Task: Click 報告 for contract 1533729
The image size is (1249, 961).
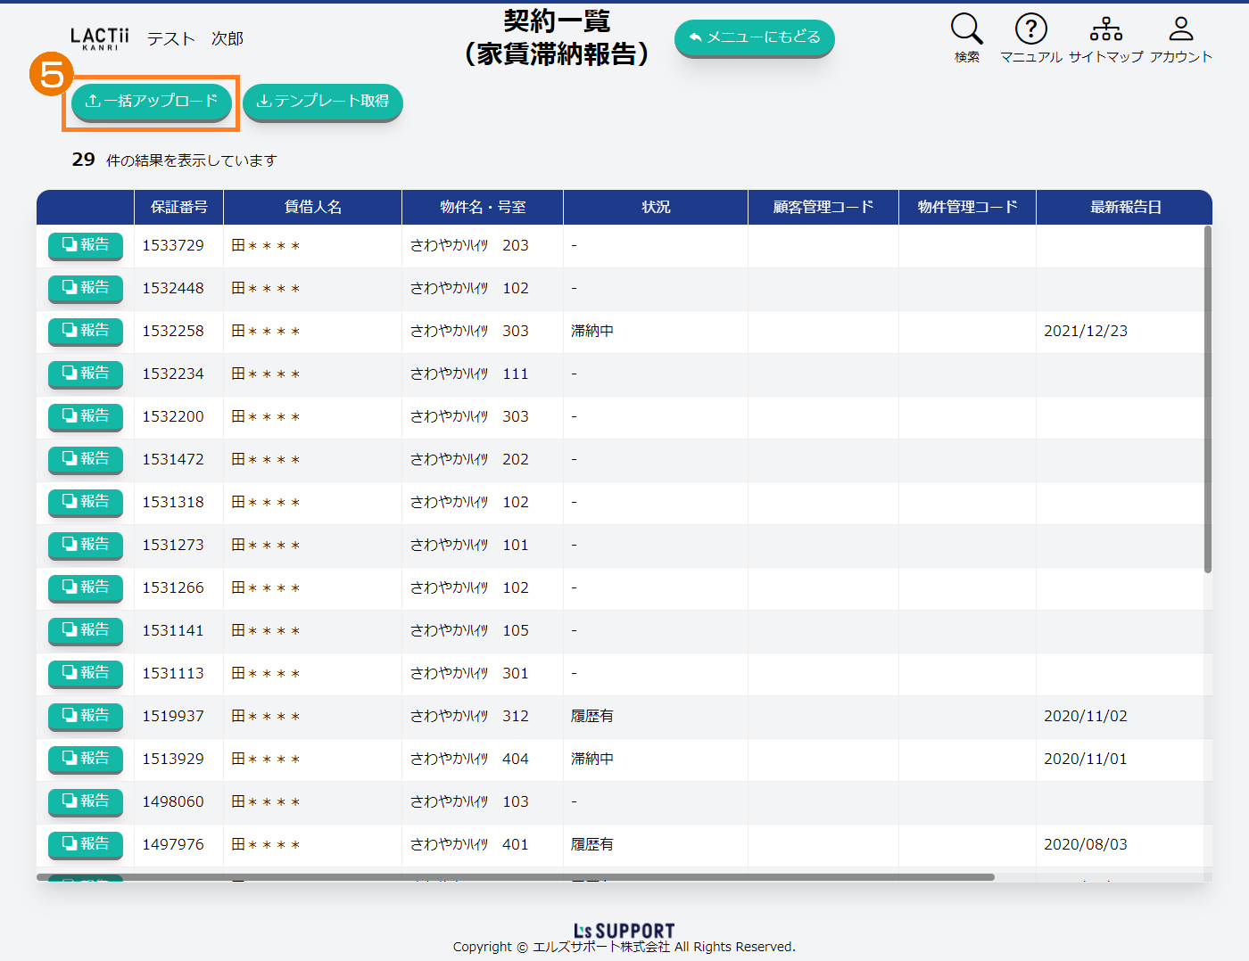Action: (86, 245)
